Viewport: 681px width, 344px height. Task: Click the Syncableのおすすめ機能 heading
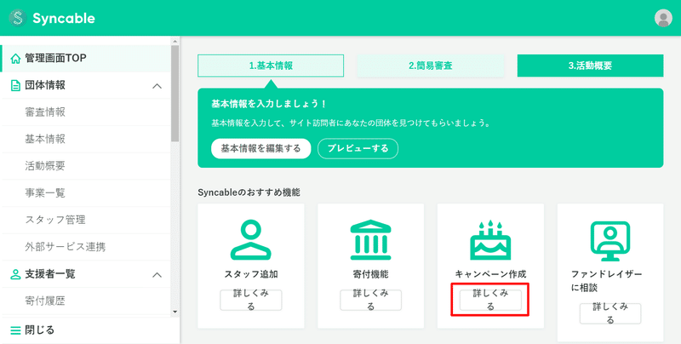pyautogui.click(x=249, y=192)
